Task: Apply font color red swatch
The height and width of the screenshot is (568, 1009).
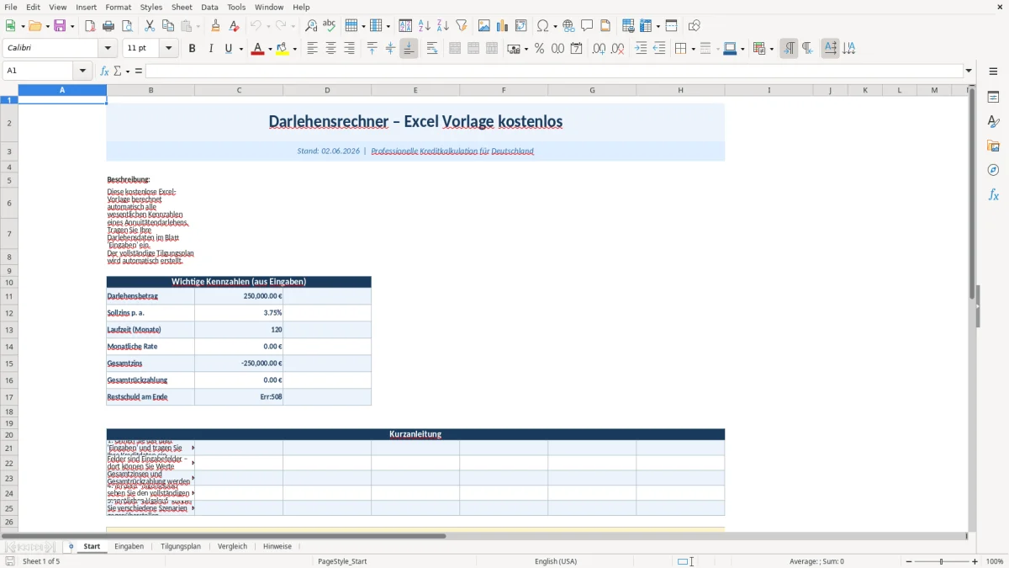Action: point(257,49)
